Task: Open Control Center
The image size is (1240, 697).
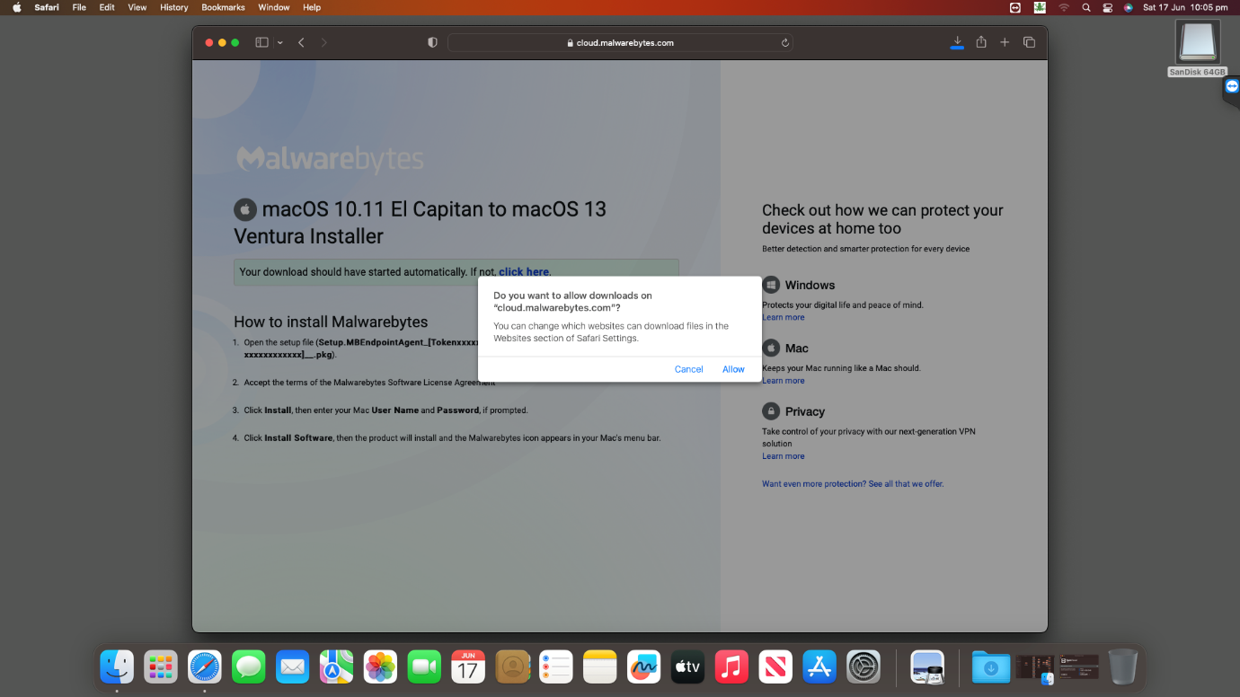Action: coord(1107,7)
